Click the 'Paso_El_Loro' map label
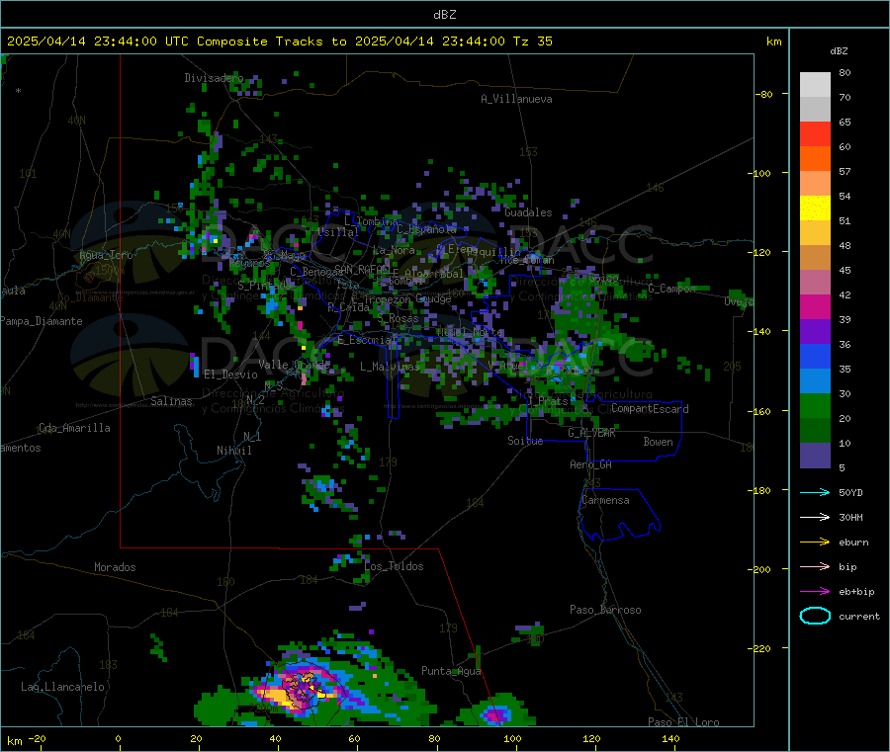The width and height of the screenshot is (890, 752). tap(683, 722)
